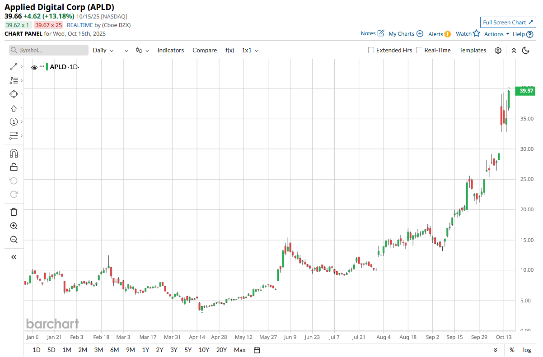Select the 6M time range
Screen dimensions: 543x357
[114, 350]
